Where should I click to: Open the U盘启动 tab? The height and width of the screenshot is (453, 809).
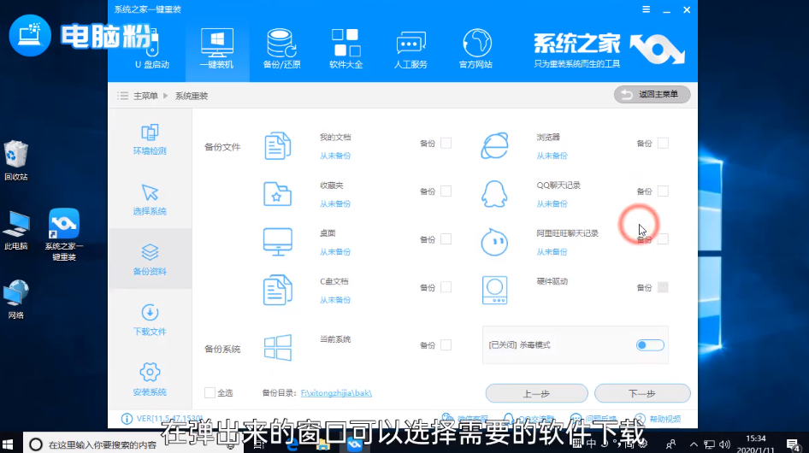click(x=152, y=50)
